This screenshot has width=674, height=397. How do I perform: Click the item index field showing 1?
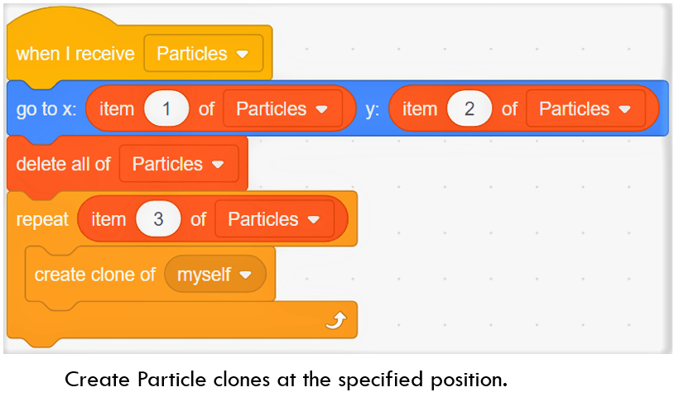click(166, 109)
